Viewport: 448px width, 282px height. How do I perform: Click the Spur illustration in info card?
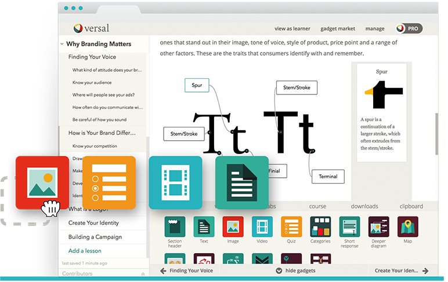[x=384, y=94]
